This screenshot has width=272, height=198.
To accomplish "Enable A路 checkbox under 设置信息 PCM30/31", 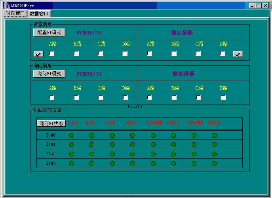I will (52, 53).
